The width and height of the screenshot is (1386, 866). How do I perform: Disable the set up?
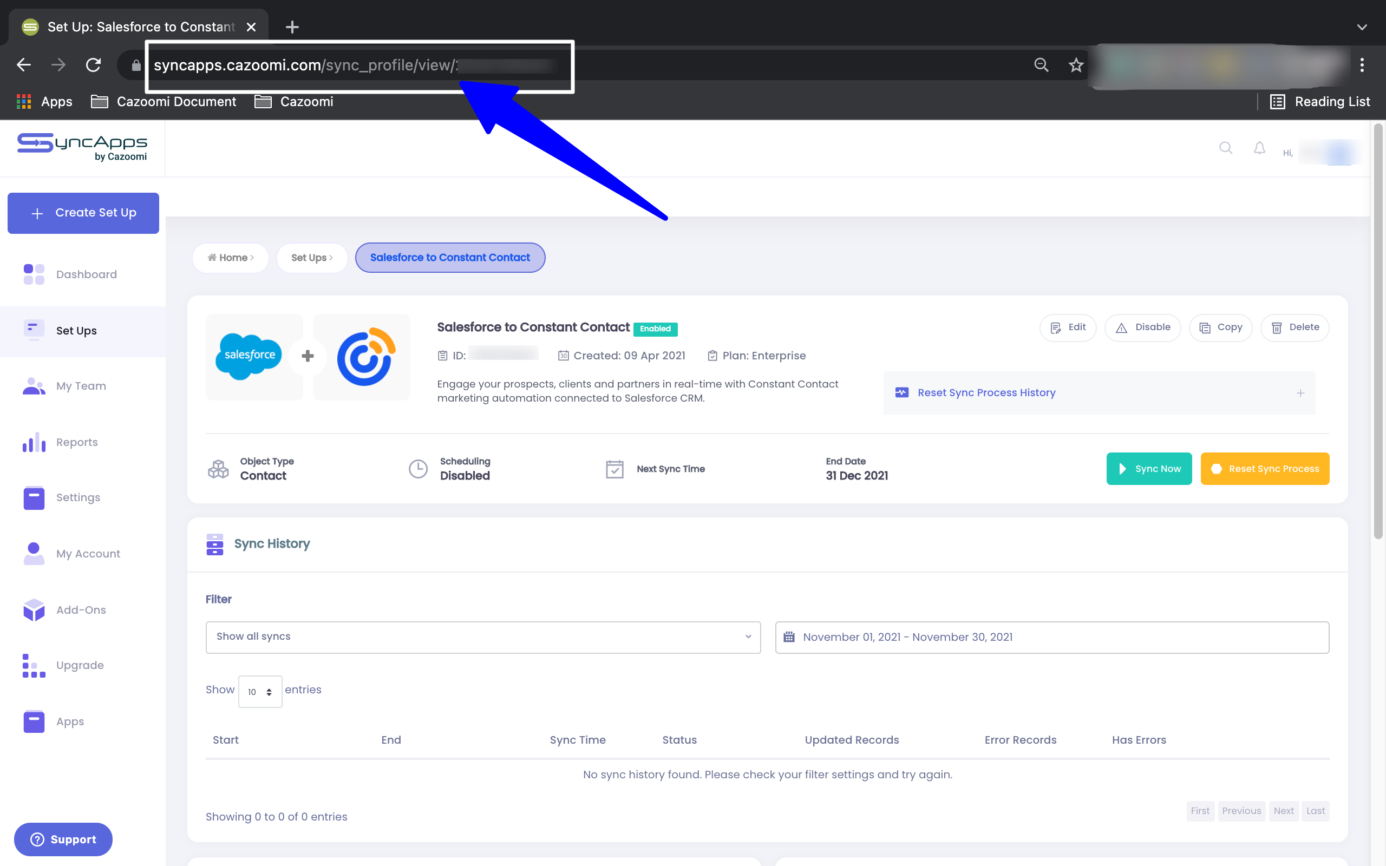(x=1142, y=327)
